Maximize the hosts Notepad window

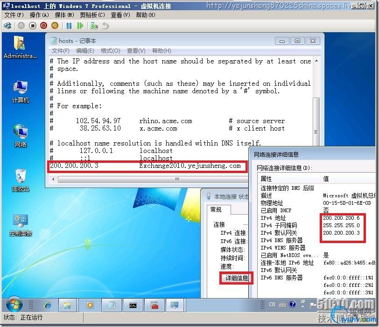coord(297,41)
